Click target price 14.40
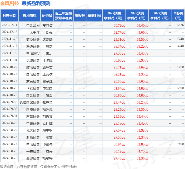This screenshot has width=185, height=169. (180, 46)
